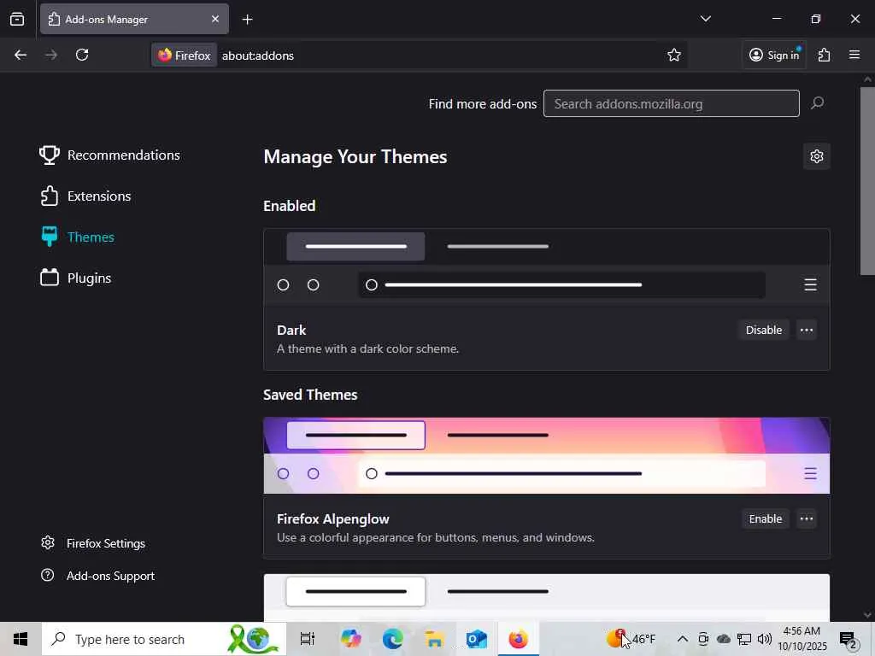Click the Manage Your Themes heading
The width and height of the screenshot is (875, 656).
point(355,157)
